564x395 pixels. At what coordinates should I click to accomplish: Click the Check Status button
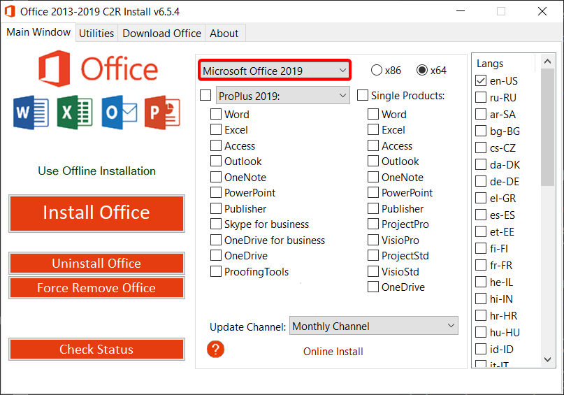click(96, 350)
